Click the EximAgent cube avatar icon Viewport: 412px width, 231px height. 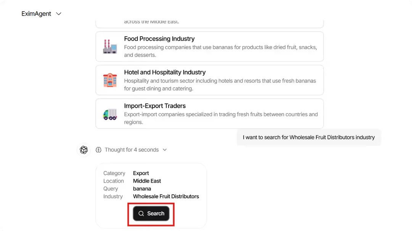coord(84,150)
